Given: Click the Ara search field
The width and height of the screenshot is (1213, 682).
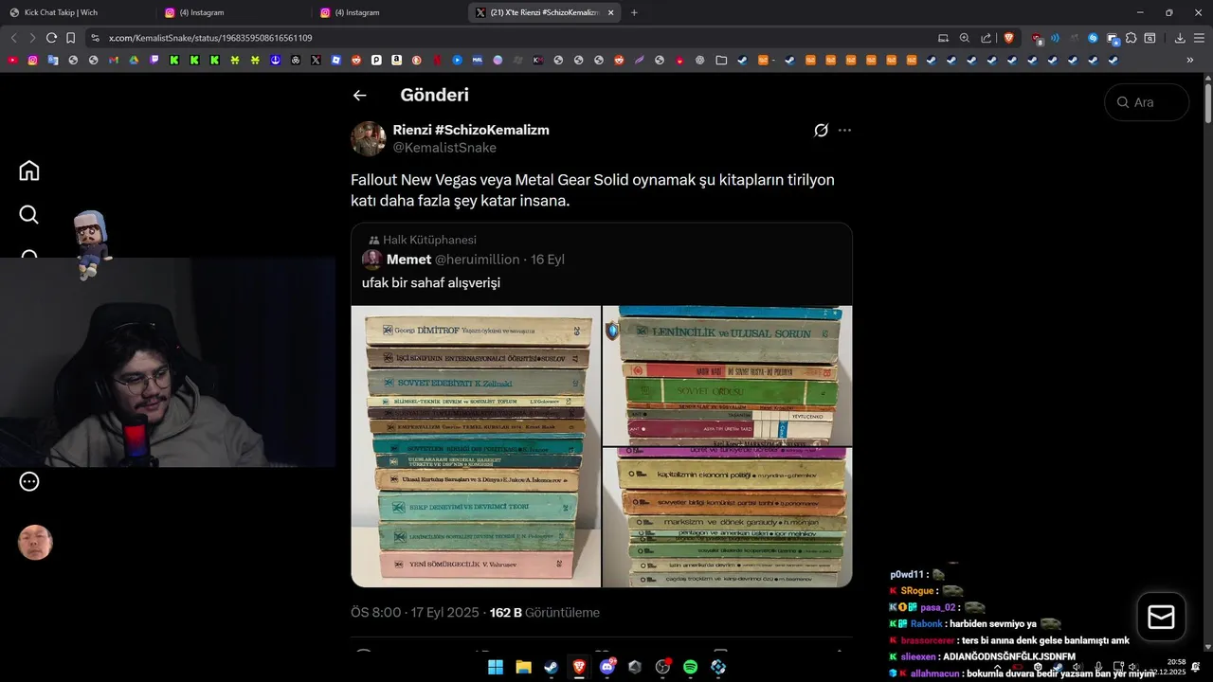Looking at the screenshot, I should (1147, 102).
